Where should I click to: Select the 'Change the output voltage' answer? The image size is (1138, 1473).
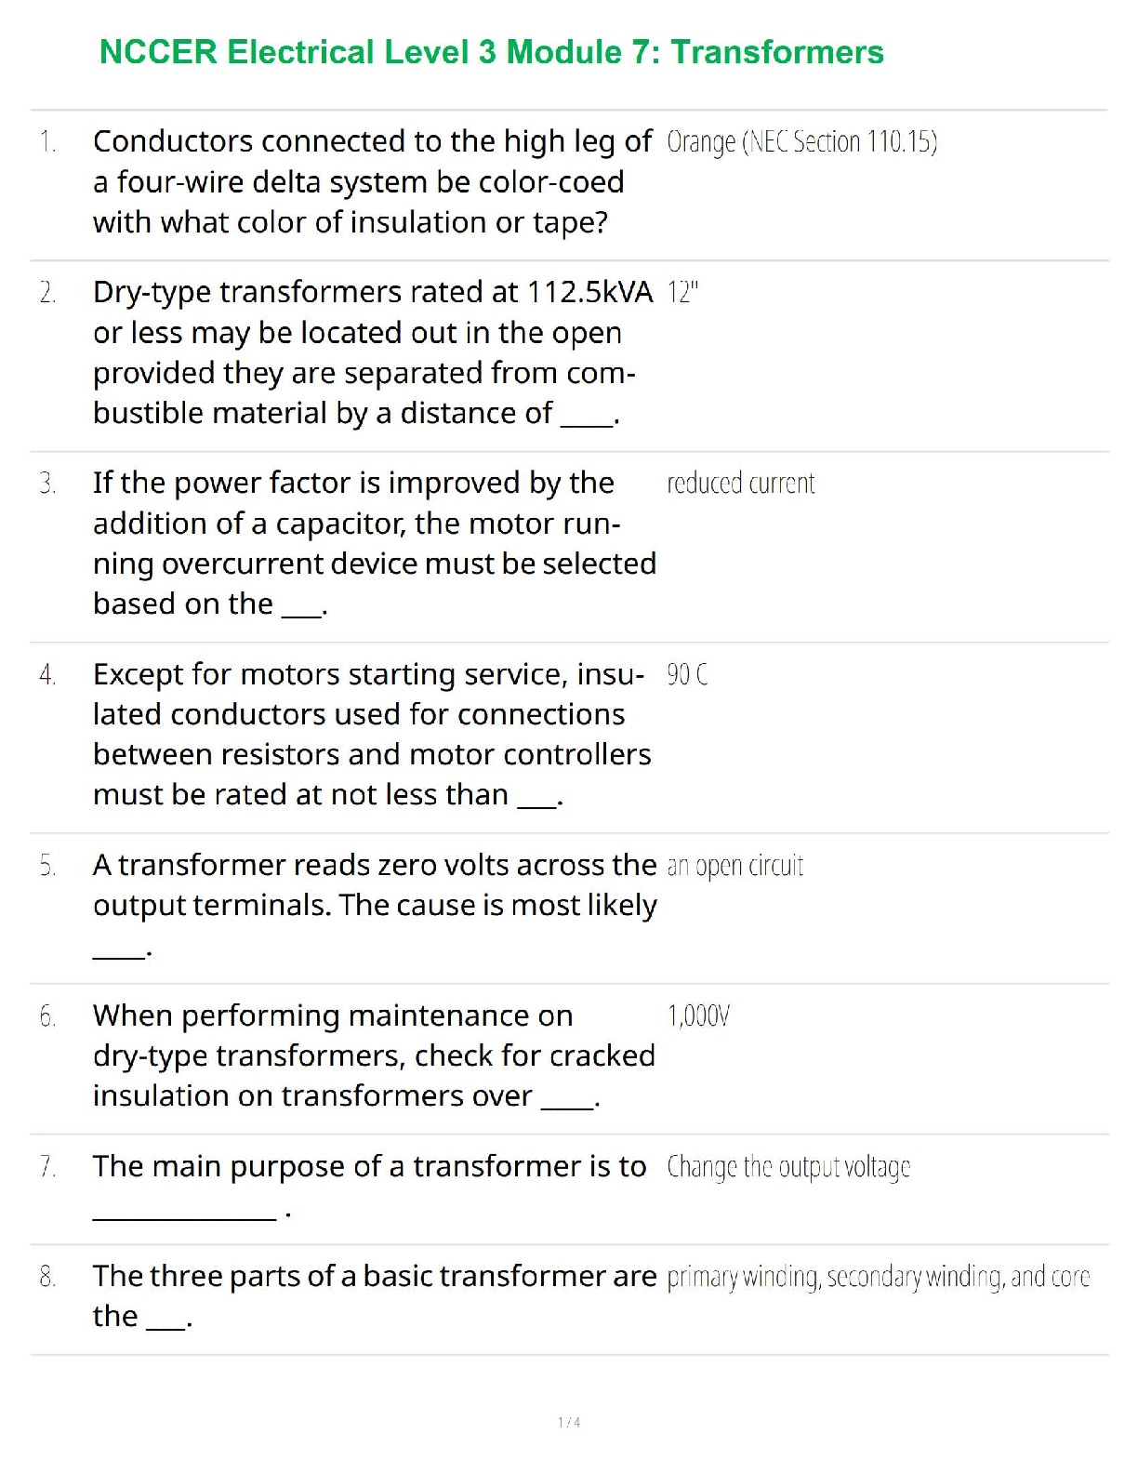point(788,1167)
